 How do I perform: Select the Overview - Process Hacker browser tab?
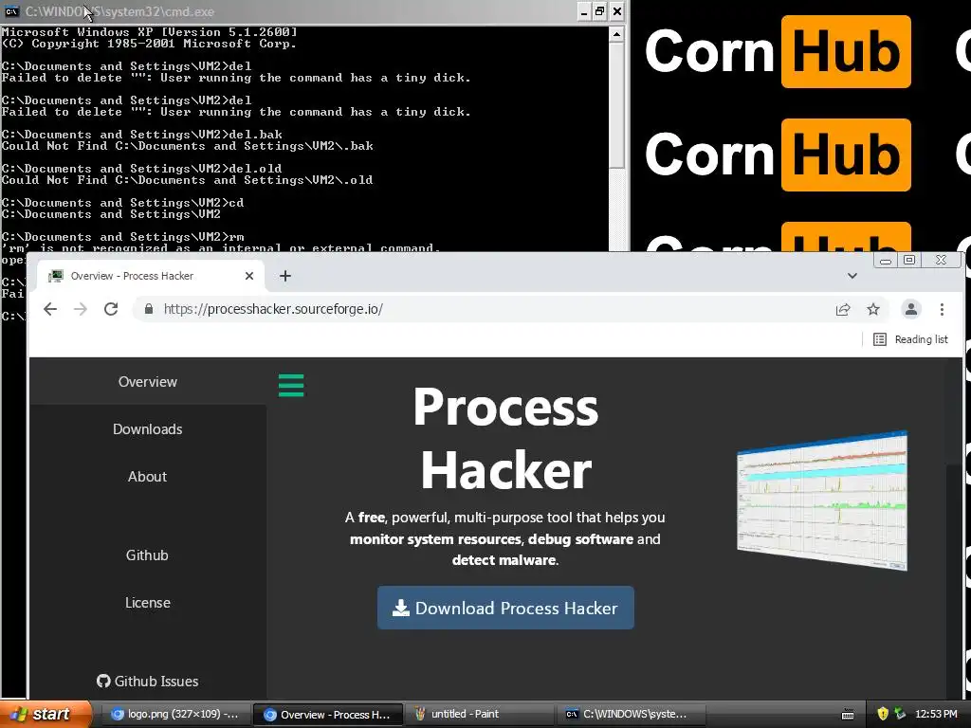point(151,276)
